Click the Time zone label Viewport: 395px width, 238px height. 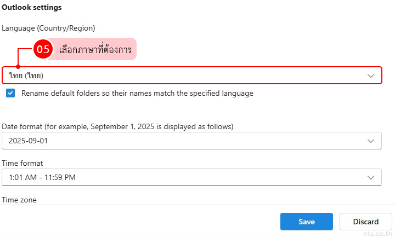coord(19,200)
